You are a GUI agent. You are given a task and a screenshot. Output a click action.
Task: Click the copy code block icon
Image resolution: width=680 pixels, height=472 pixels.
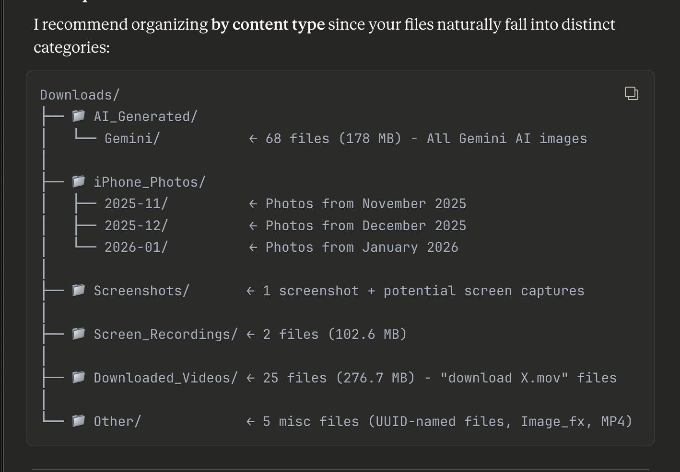pos(631,93)
